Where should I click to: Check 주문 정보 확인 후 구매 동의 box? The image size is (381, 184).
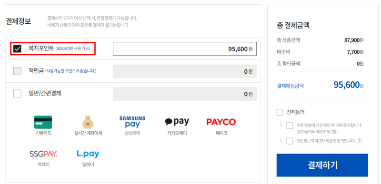tap(290, 126)
